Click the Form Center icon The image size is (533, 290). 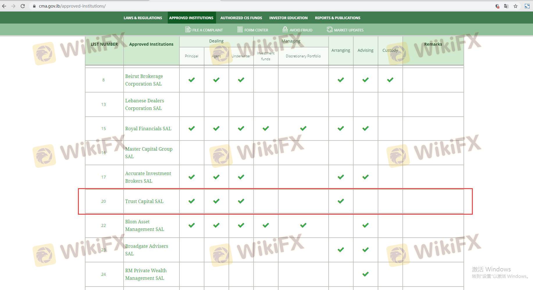pos(240,30)
